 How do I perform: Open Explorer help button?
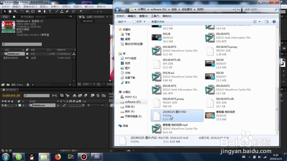(x=274, y=21)
